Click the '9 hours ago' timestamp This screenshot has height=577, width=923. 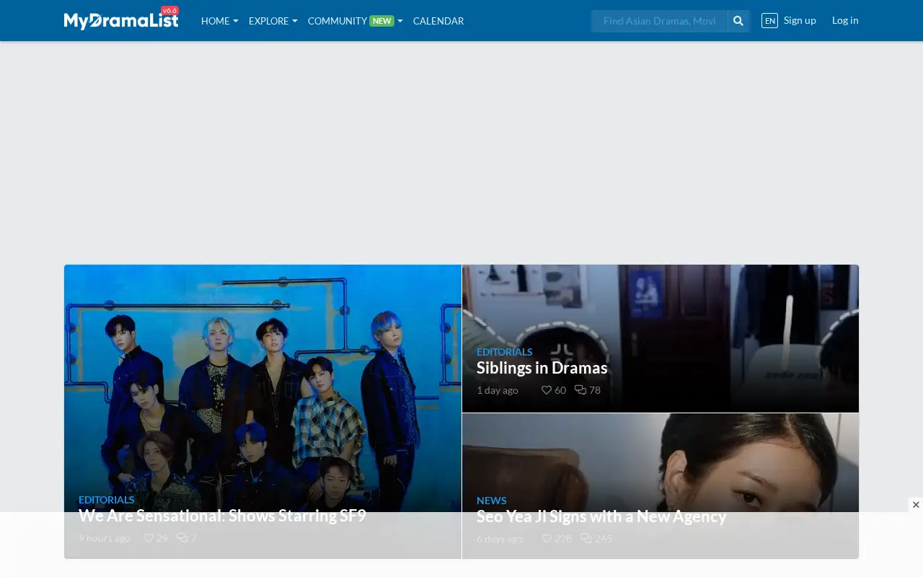tap(105, 538)
